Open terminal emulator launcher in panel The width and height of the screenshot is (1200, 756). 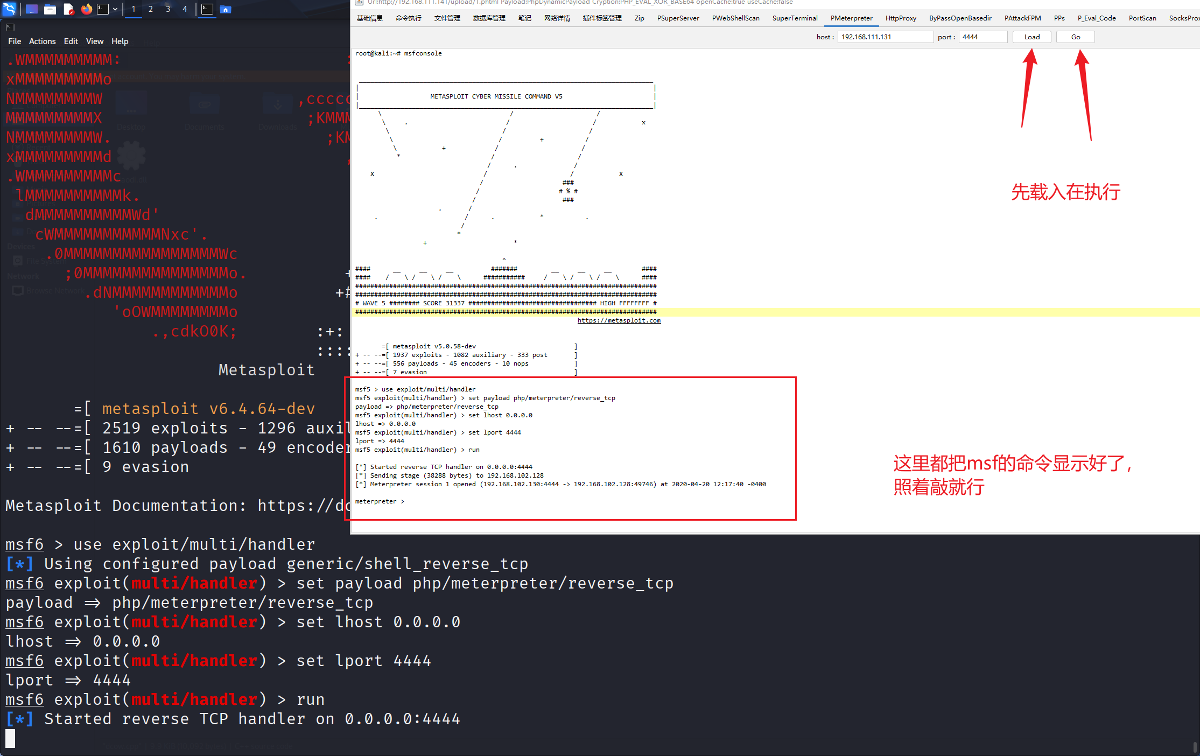tap(103, 9)
